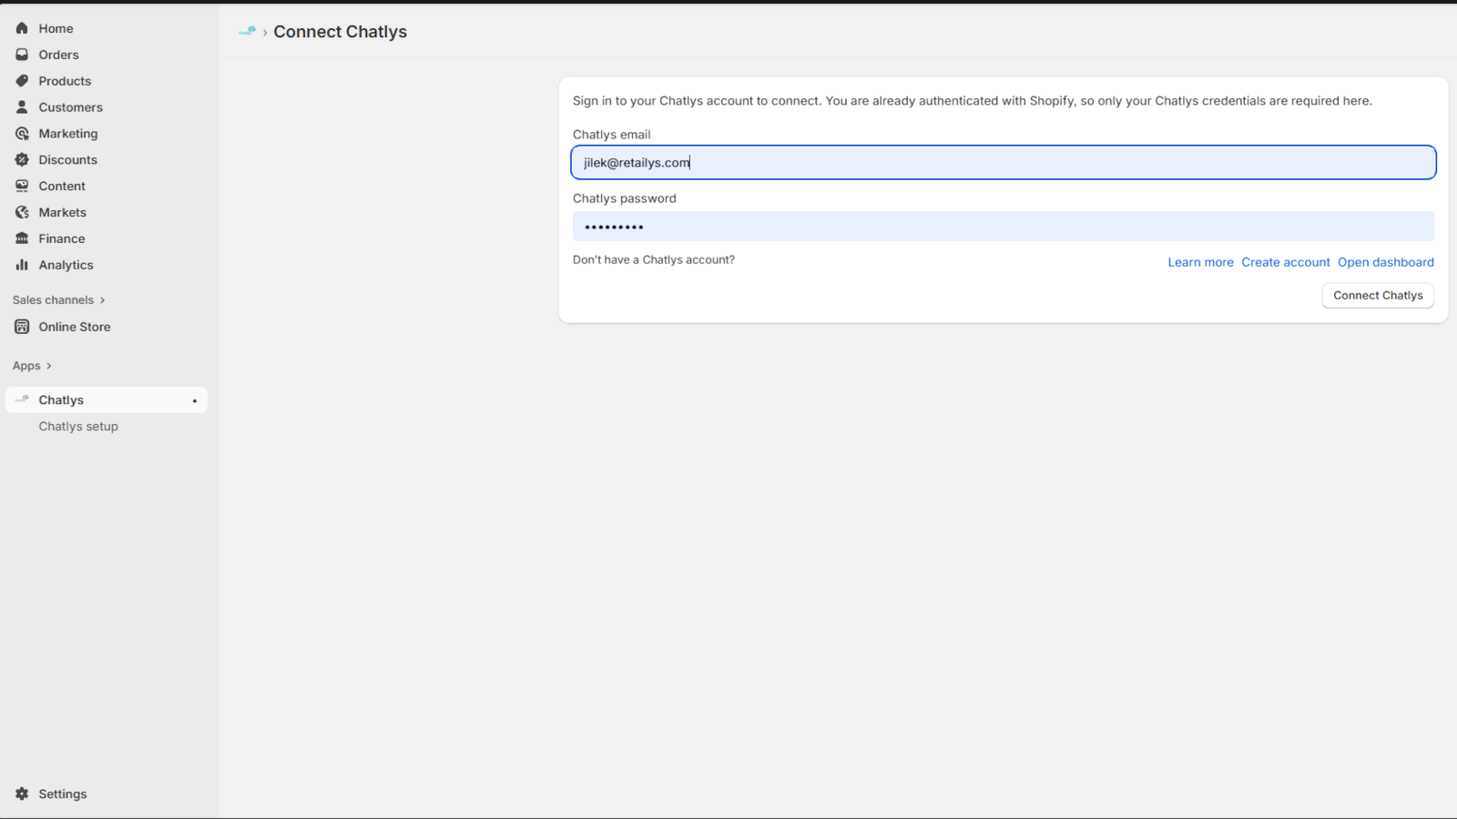View the Finance section
The width and height of the screenshot is (1457, 819).
click(59, 238)
